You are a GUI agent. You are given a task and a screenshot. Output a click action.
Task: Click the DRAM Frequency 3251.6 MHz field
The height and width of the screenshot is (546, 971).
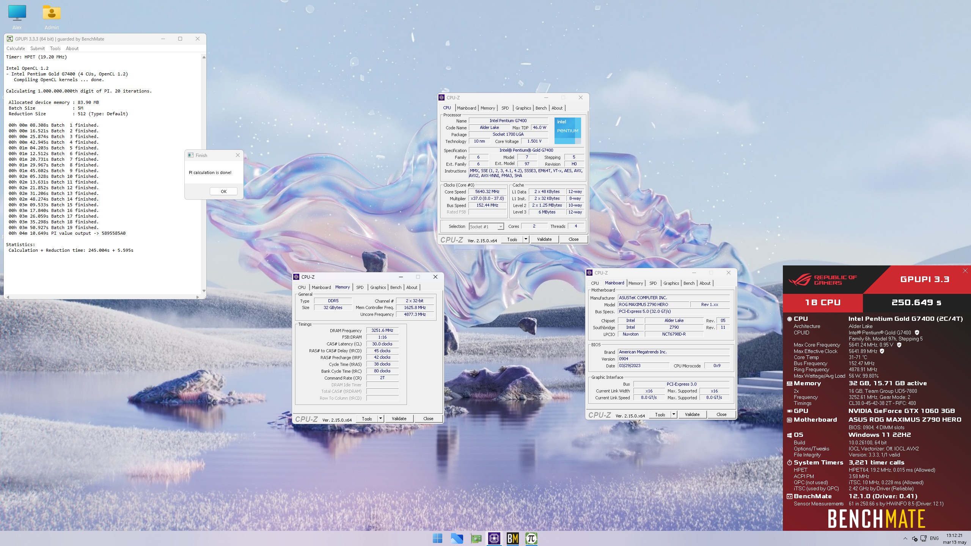tap(382, 331)
